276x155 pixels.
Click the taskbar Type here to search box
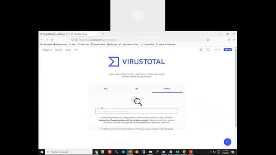pos(69,152)
